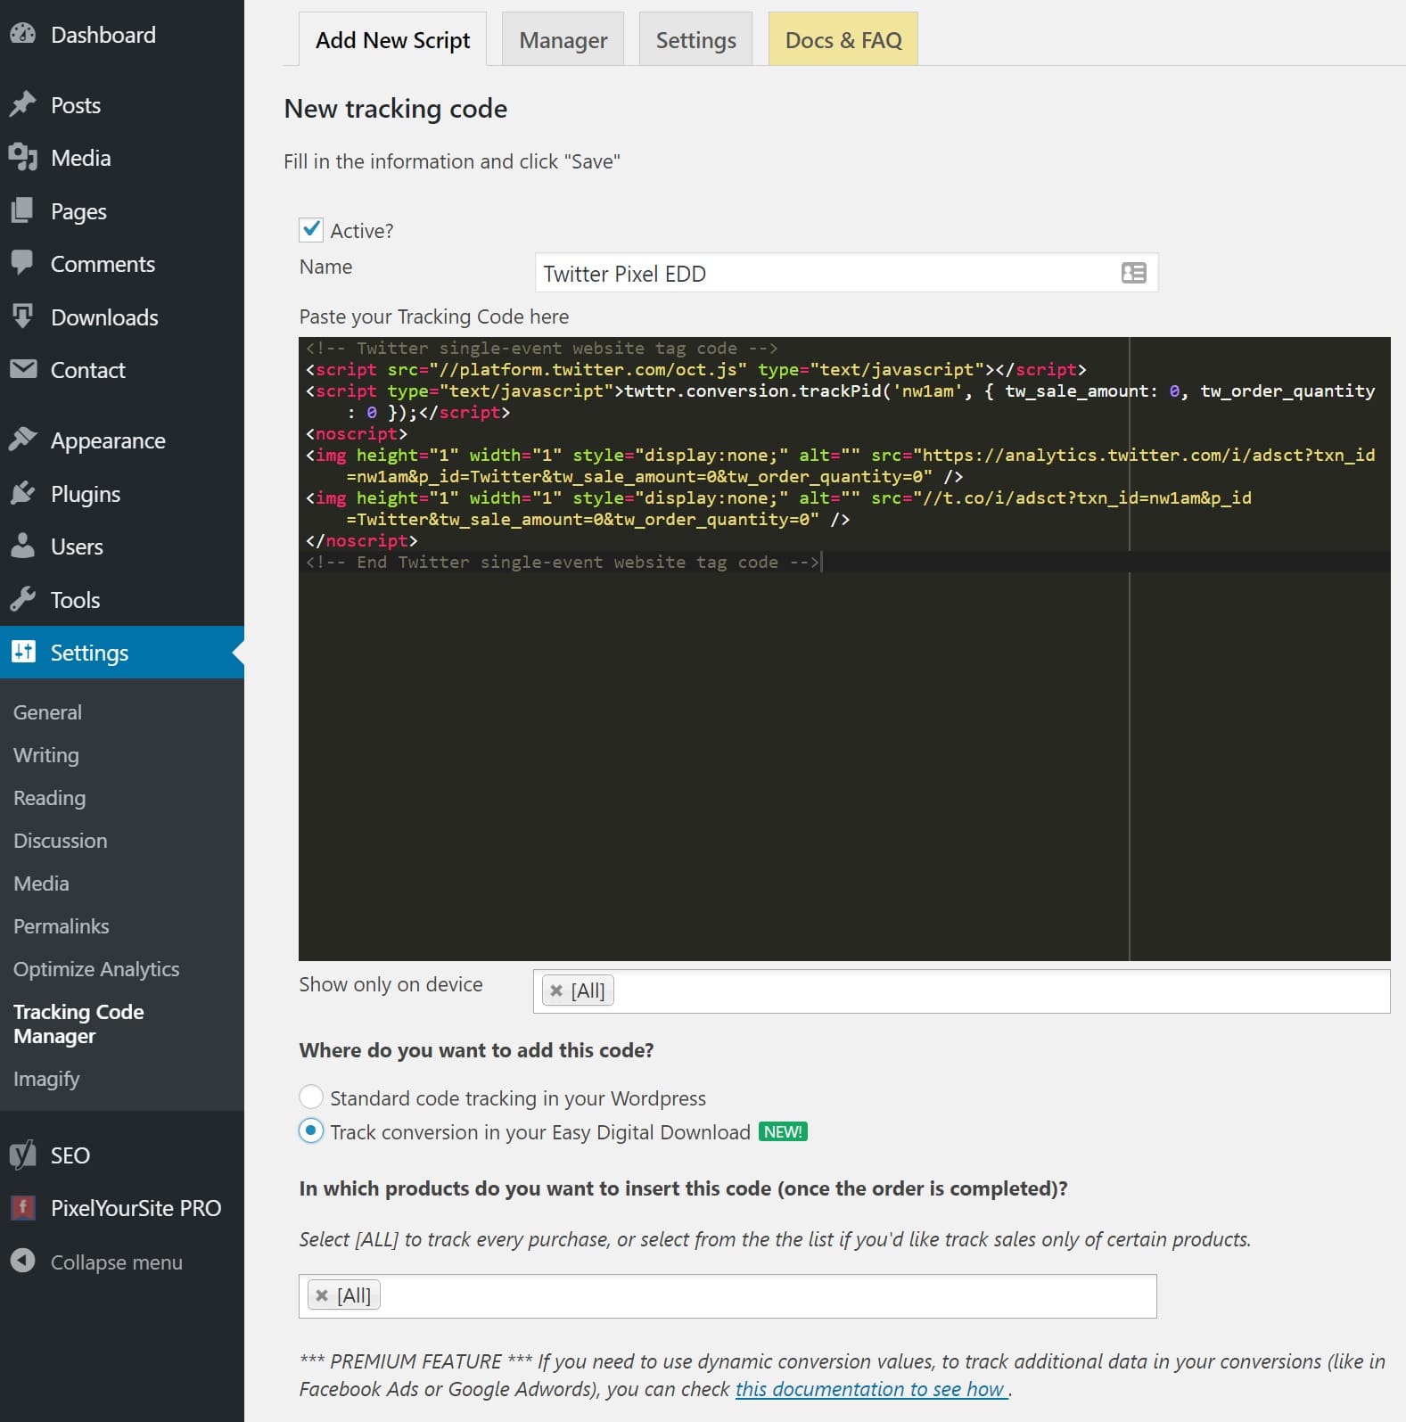This screenshot has width=1406, height=1422.
Task: Select Track conversion in Easy Digital Download
Action: (x=311, y=1131)
